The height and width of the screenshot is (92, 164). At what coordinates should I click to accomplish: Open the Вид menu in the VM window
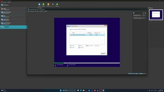(x=35, y=11)
